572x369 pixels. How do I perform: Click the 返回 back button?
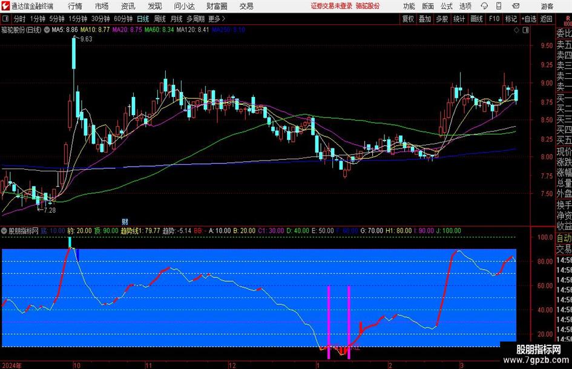tap(546, 19)
